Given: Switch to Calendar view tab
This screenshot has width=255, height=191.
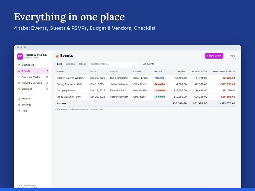Looking at the screenshot, I should click(70, 64).
